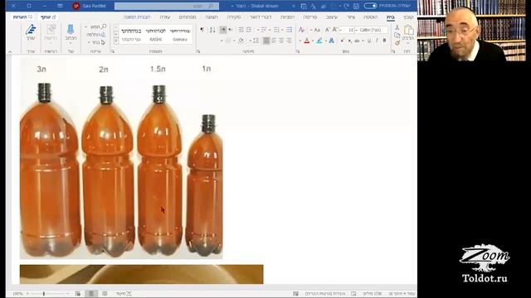Click the bottles image in document
The width and height of the screenshot is (531, 298).
[121, 158]
